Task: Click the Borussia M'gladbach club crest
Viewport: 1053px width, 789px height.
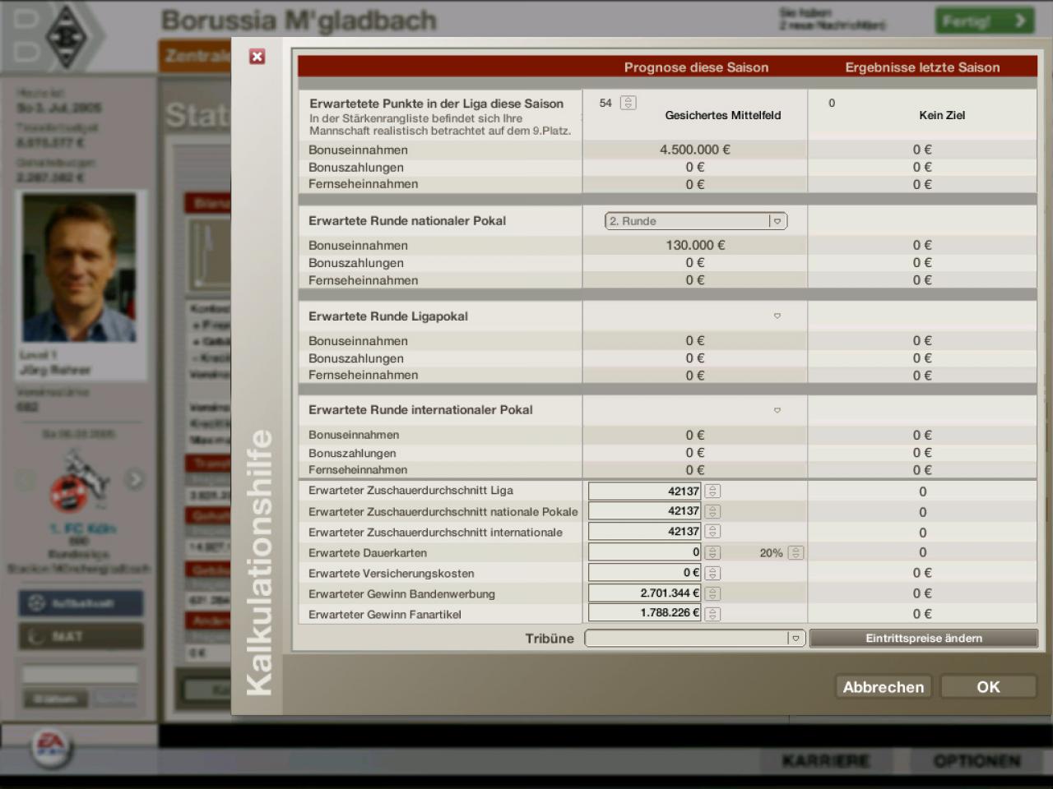Action: (65, 36)
